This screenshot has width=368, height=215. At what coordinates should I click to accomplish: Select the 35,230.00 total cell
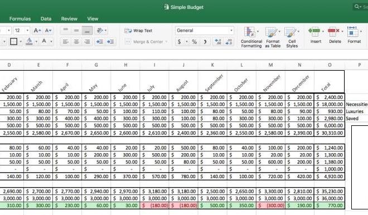tap(330, 191)
